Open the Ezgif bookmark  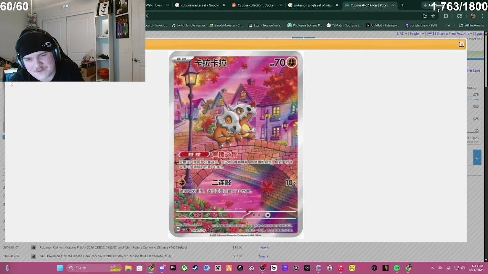[265, 25]
